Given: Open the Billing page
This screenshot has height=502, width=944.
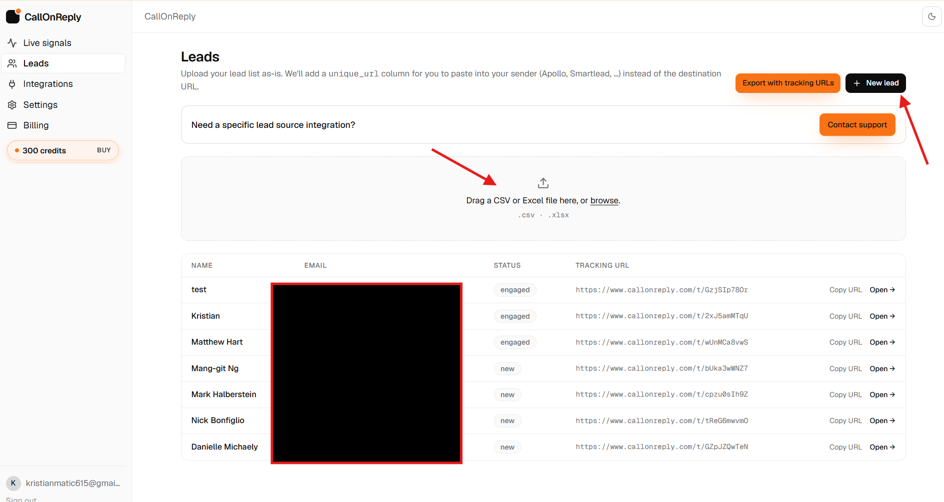Looking at the screenshot, I should click(63, 125).
